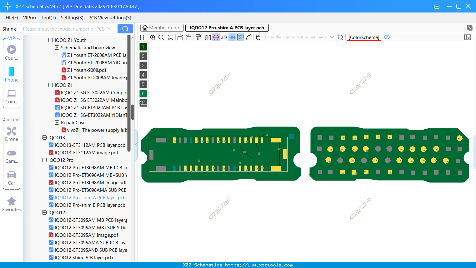
Task: Open the model number dropdown arrow
Action: (x=109, y=29)
